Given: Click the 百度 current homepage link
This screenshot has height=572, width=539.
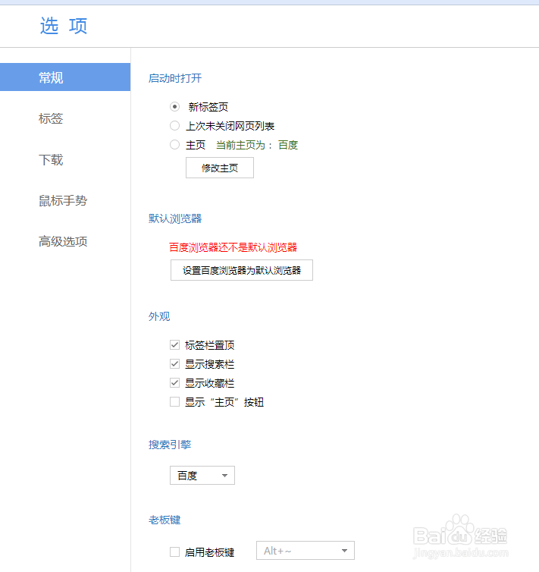Looking at the screenshot, I should tap(288, 145).
